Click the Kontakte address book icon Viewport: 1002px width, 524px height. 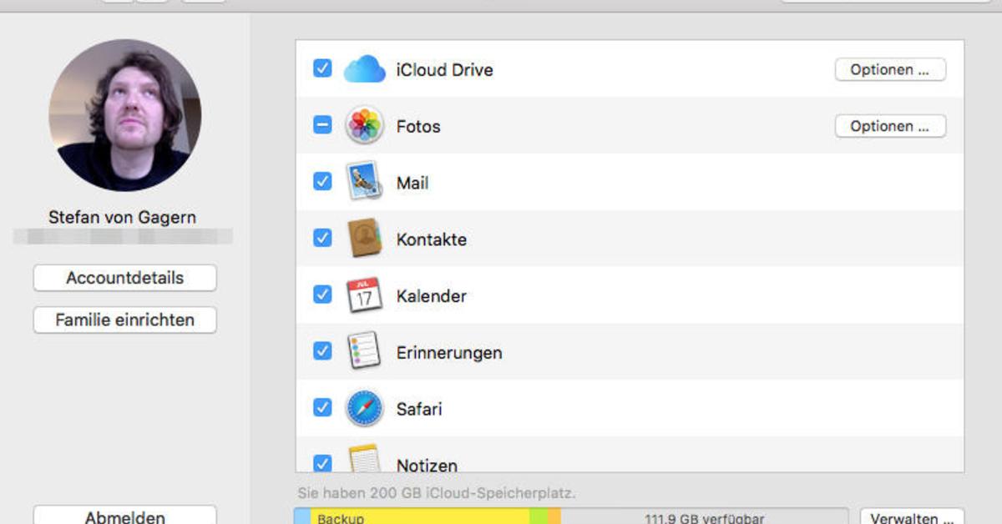pyautogui.click(x=364, y=239)
